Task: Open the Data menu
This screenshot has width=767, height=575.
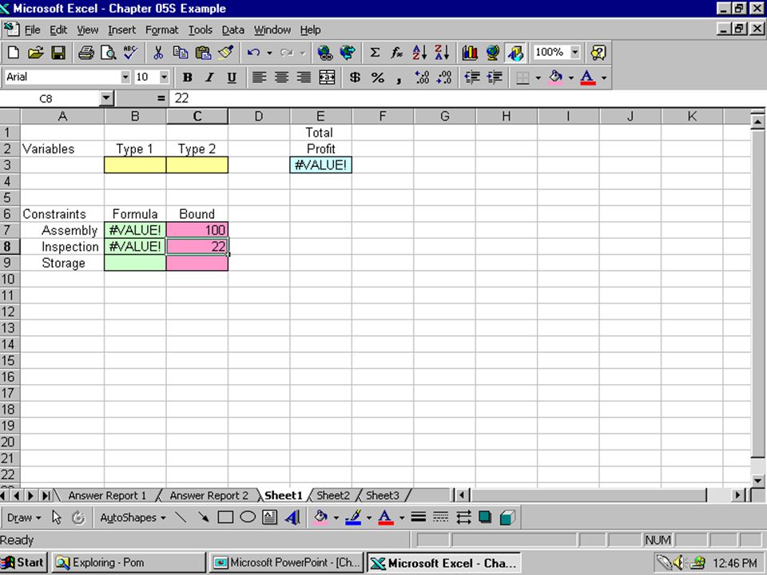Action: pos(232,30)
